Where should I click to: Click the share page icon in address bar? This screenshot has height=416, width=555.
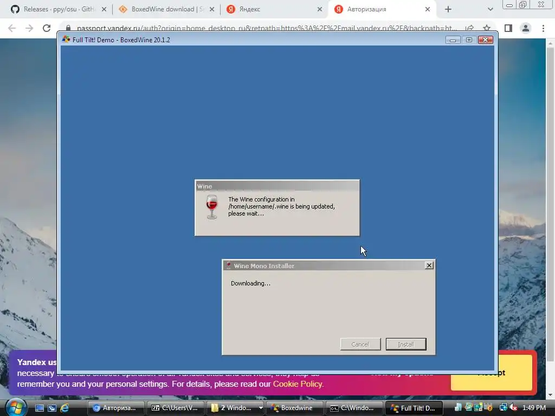[x=470, y=28]
